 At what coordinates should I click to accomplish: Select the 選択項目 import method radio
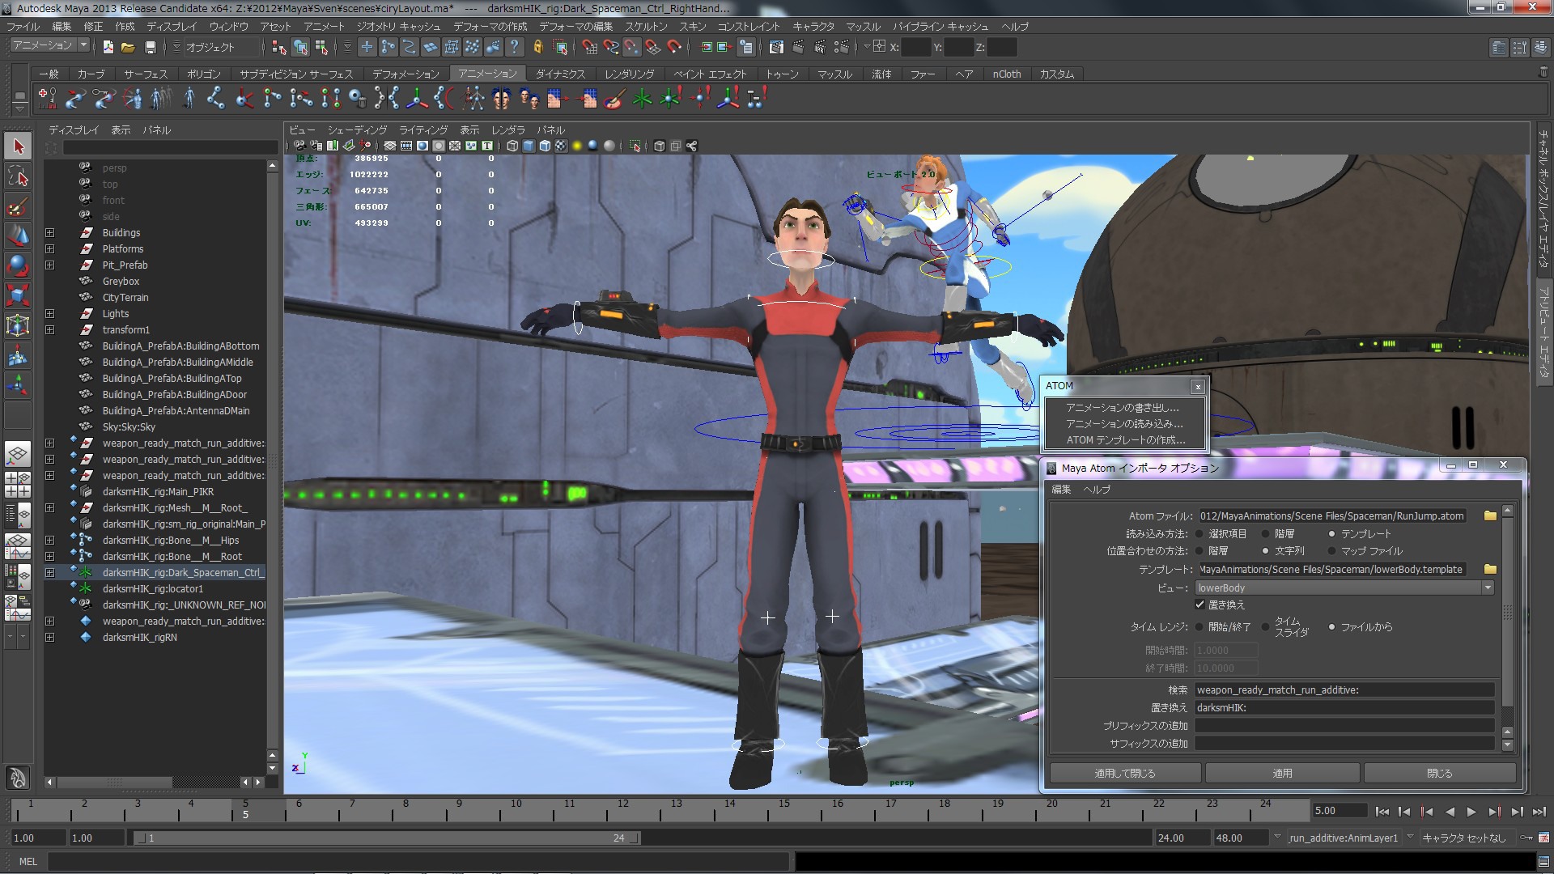[x=1199, y=534]
